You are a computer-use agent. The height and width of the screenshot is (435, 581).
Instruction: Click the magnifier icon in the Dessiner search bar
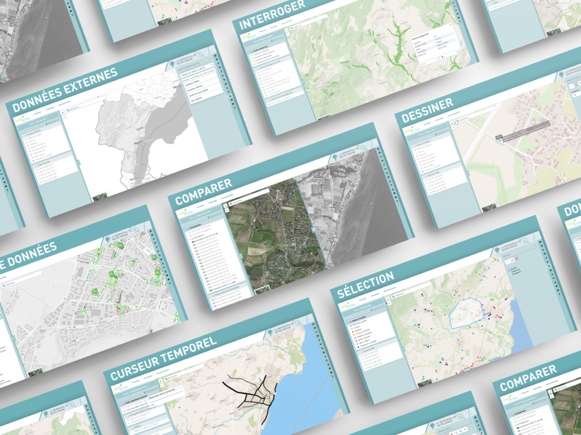tap(457, 121)
